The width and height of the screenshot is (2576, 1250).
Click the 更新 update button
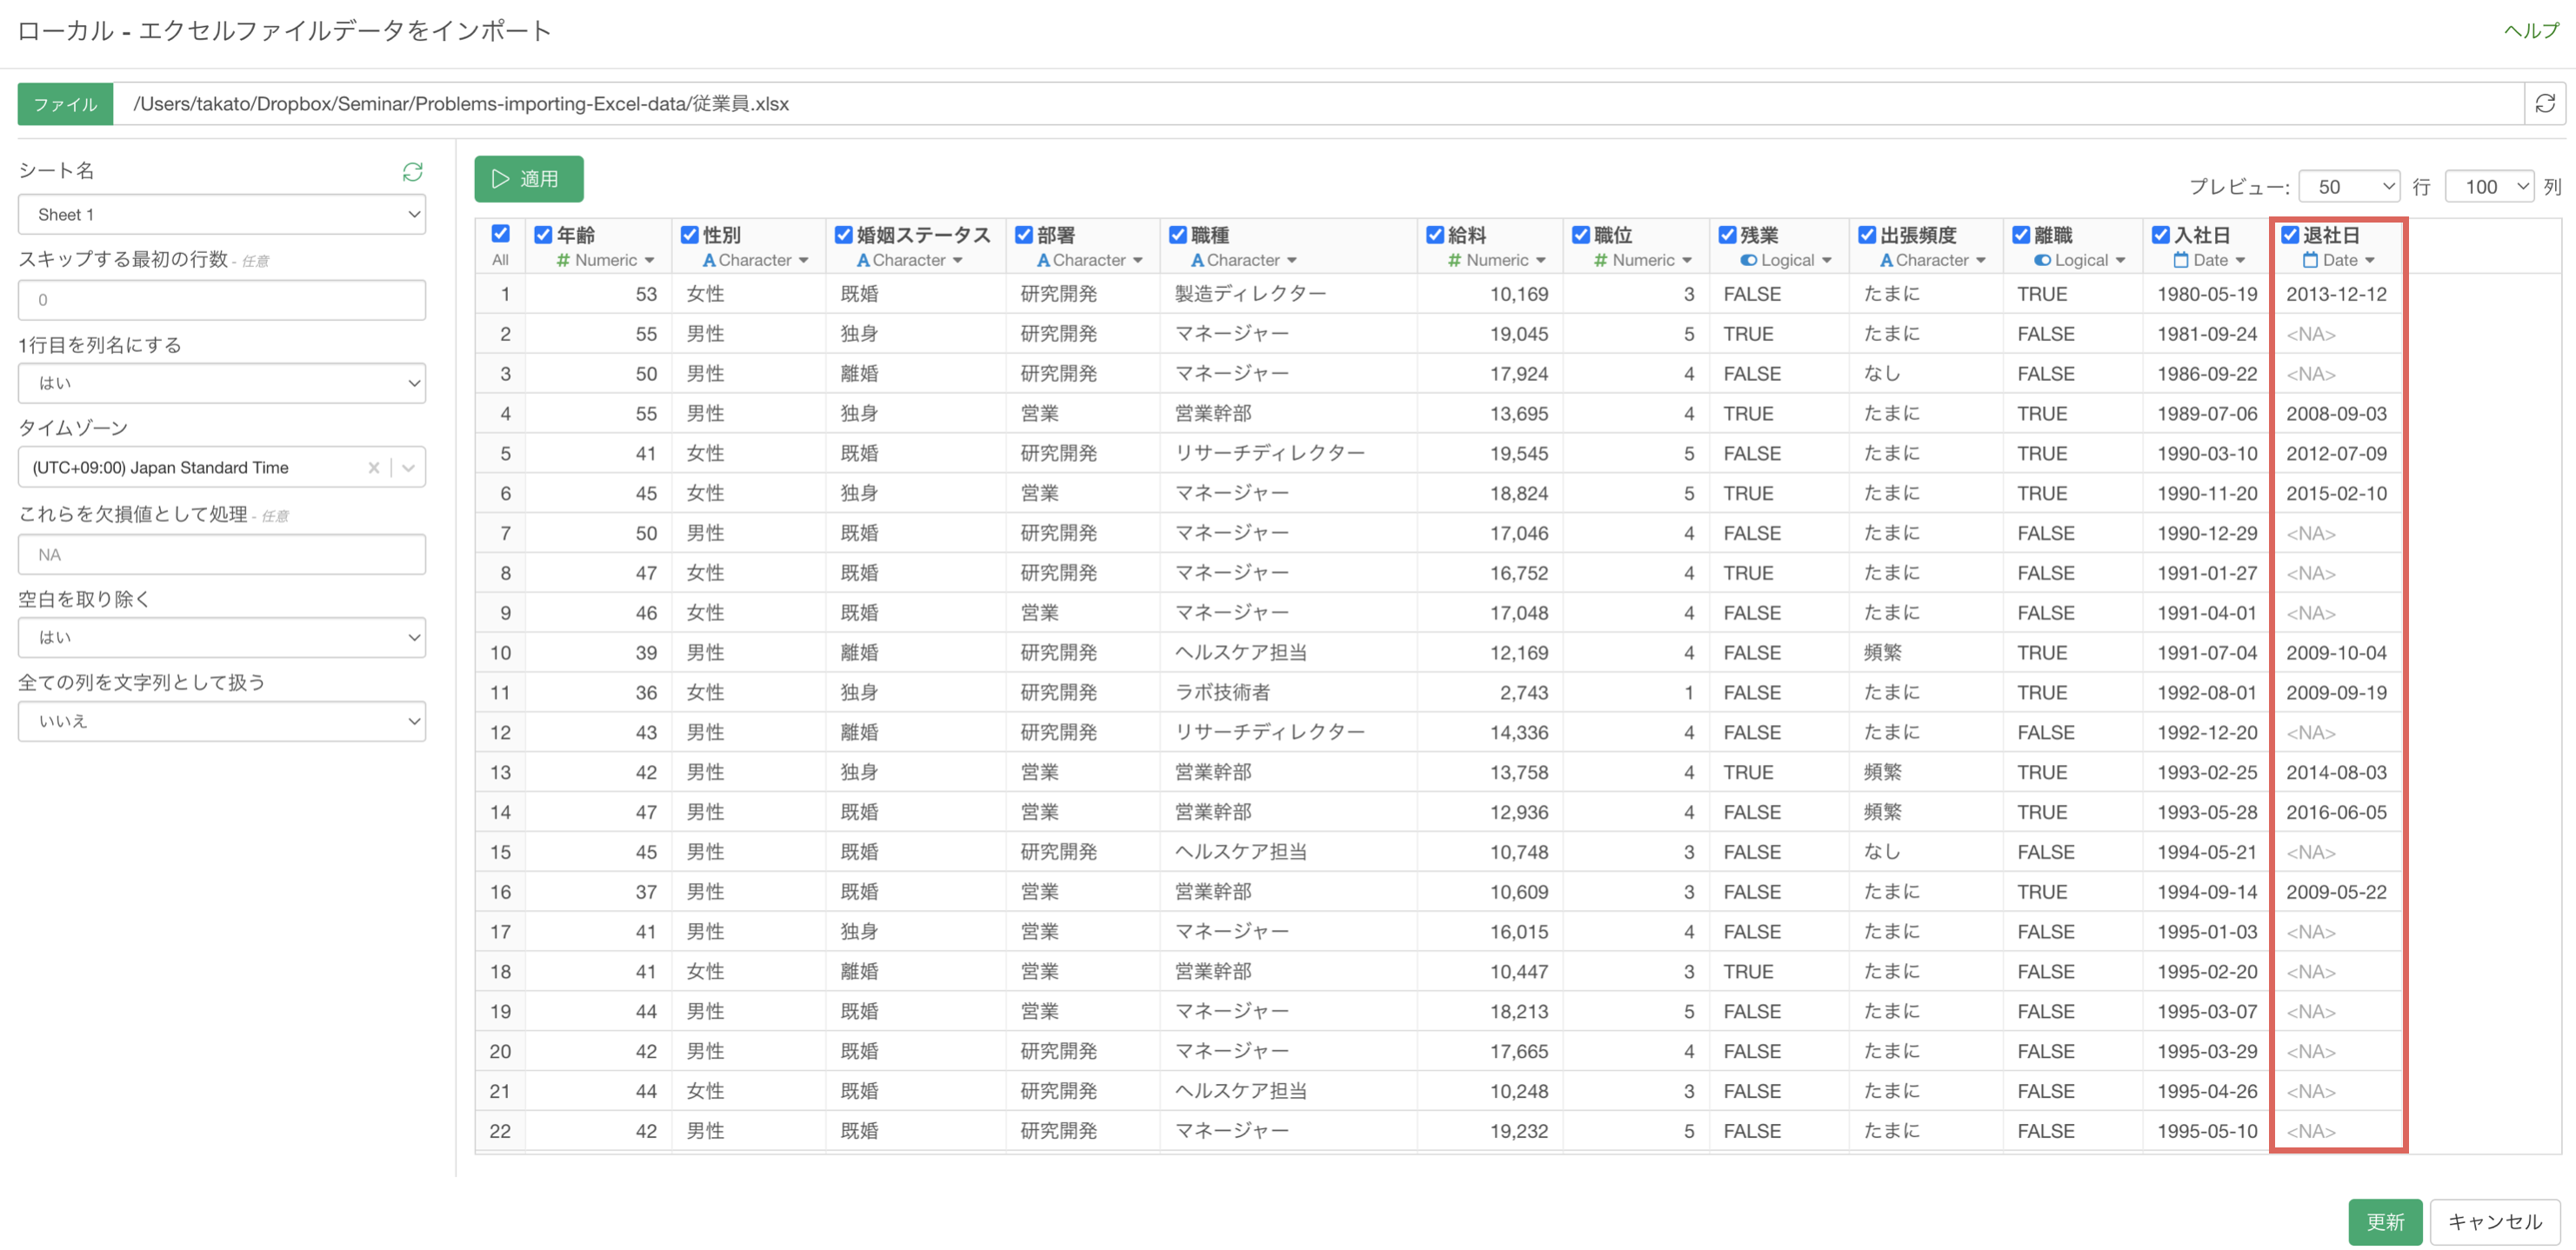pos(2385,1221)
